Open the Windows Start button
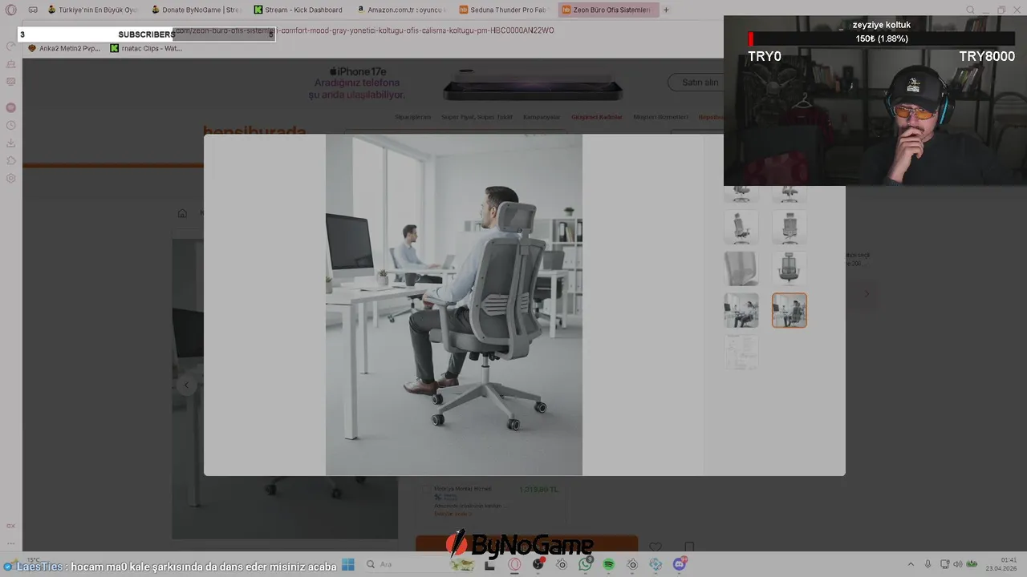This screenshot has height=577, width=1027. (347, 564)
